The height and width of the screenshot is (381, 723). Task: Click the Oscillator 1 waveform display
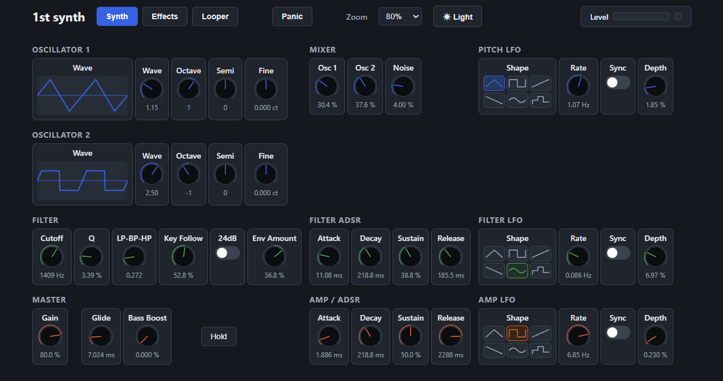pyautogui.click(x=82, y=95)
